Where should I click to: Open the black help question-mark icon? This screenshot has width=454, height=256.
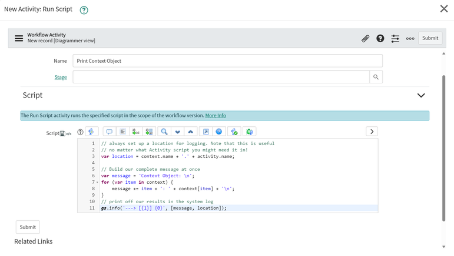coord(380,38)
